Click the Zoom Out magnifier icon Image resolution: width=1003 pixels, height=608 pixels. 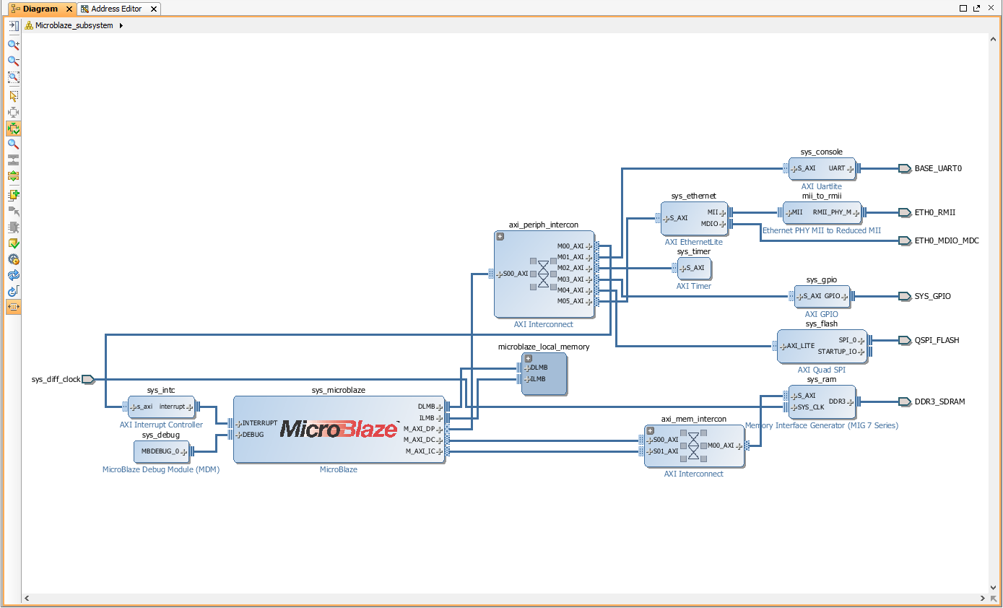tap(13, 61)
